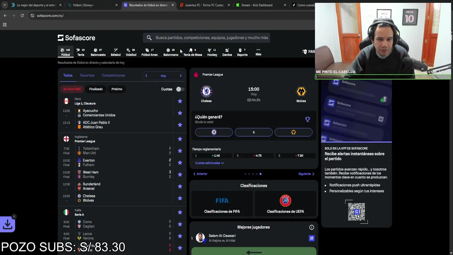This screenshot has width=453, height=255.
Task: Click the trophy icon beside ¿Quién ganará?
Action: (x=308, y=119)
